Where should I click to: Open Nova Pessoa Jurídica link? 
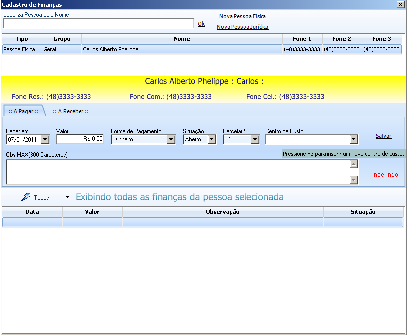coord(243,27)
